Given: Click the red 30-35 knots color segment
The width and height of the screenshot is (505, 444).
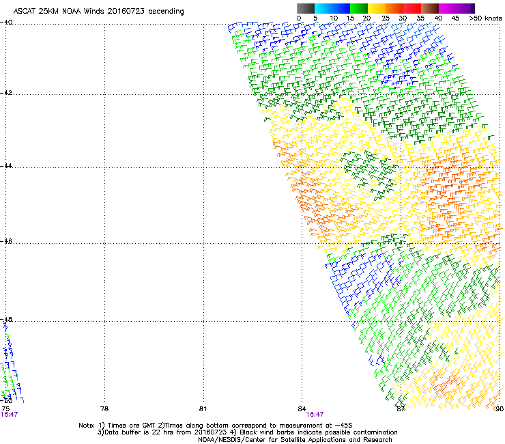Looking at the screenshot, I should (x=412, y=8).
